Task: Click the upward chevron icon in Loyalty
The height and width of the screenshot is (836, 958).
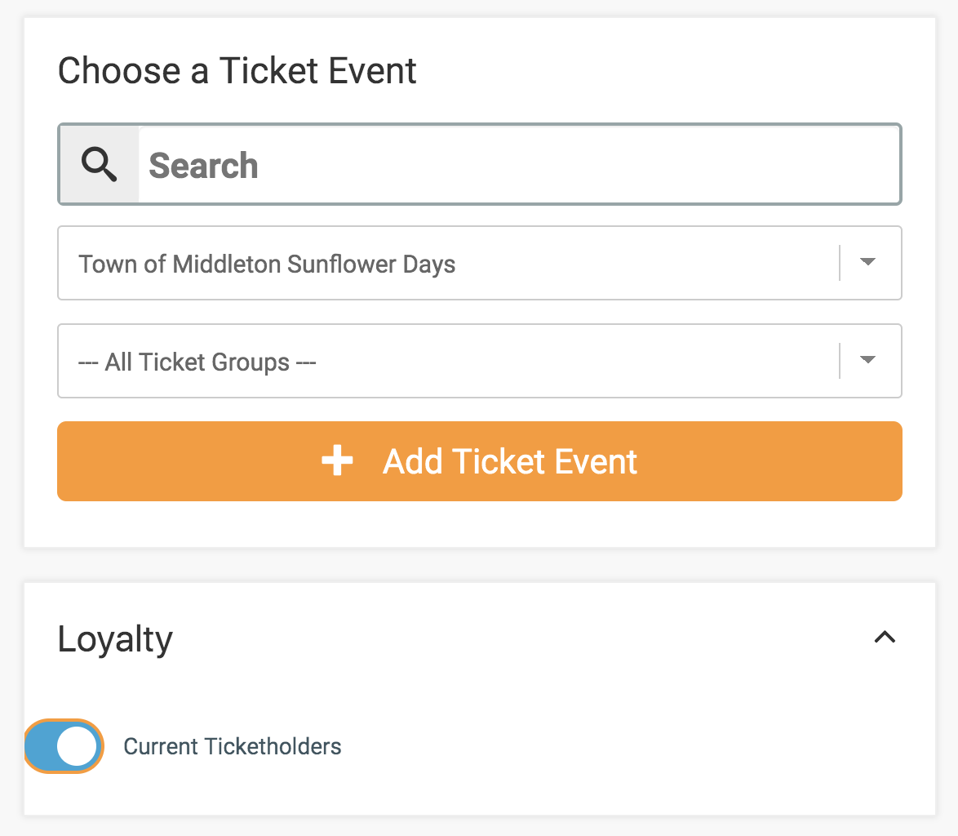Action: (885, 638)
